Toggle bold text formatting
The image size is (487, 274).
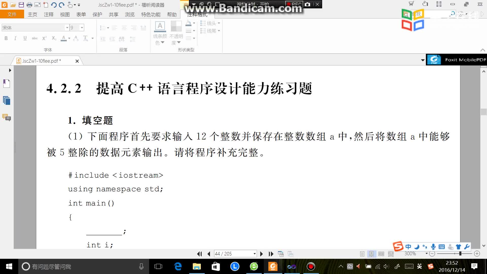tap(6, 38)
